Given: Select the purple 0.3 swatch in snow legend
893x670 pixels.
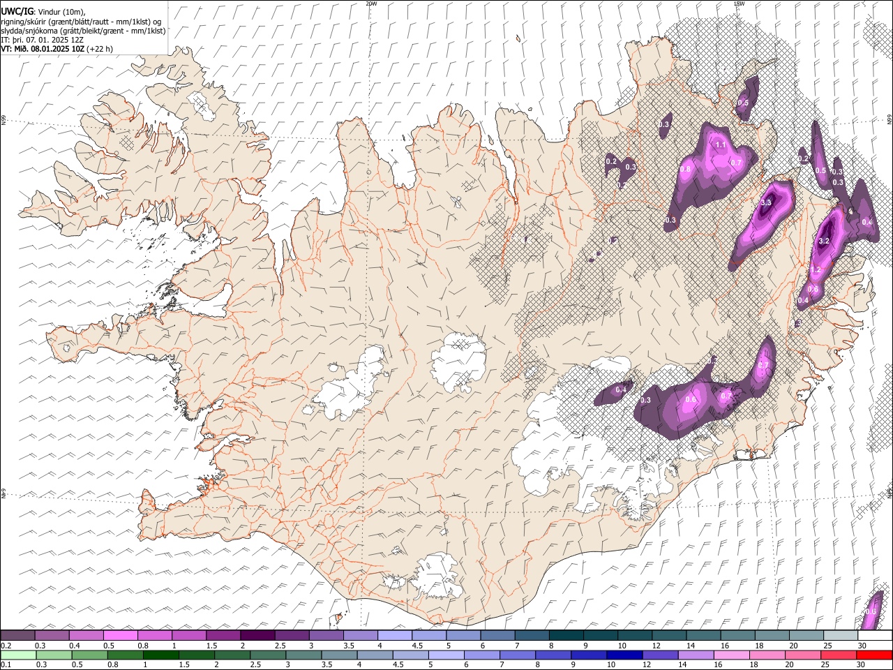Looking at the screenshot, I should [52, 635].
